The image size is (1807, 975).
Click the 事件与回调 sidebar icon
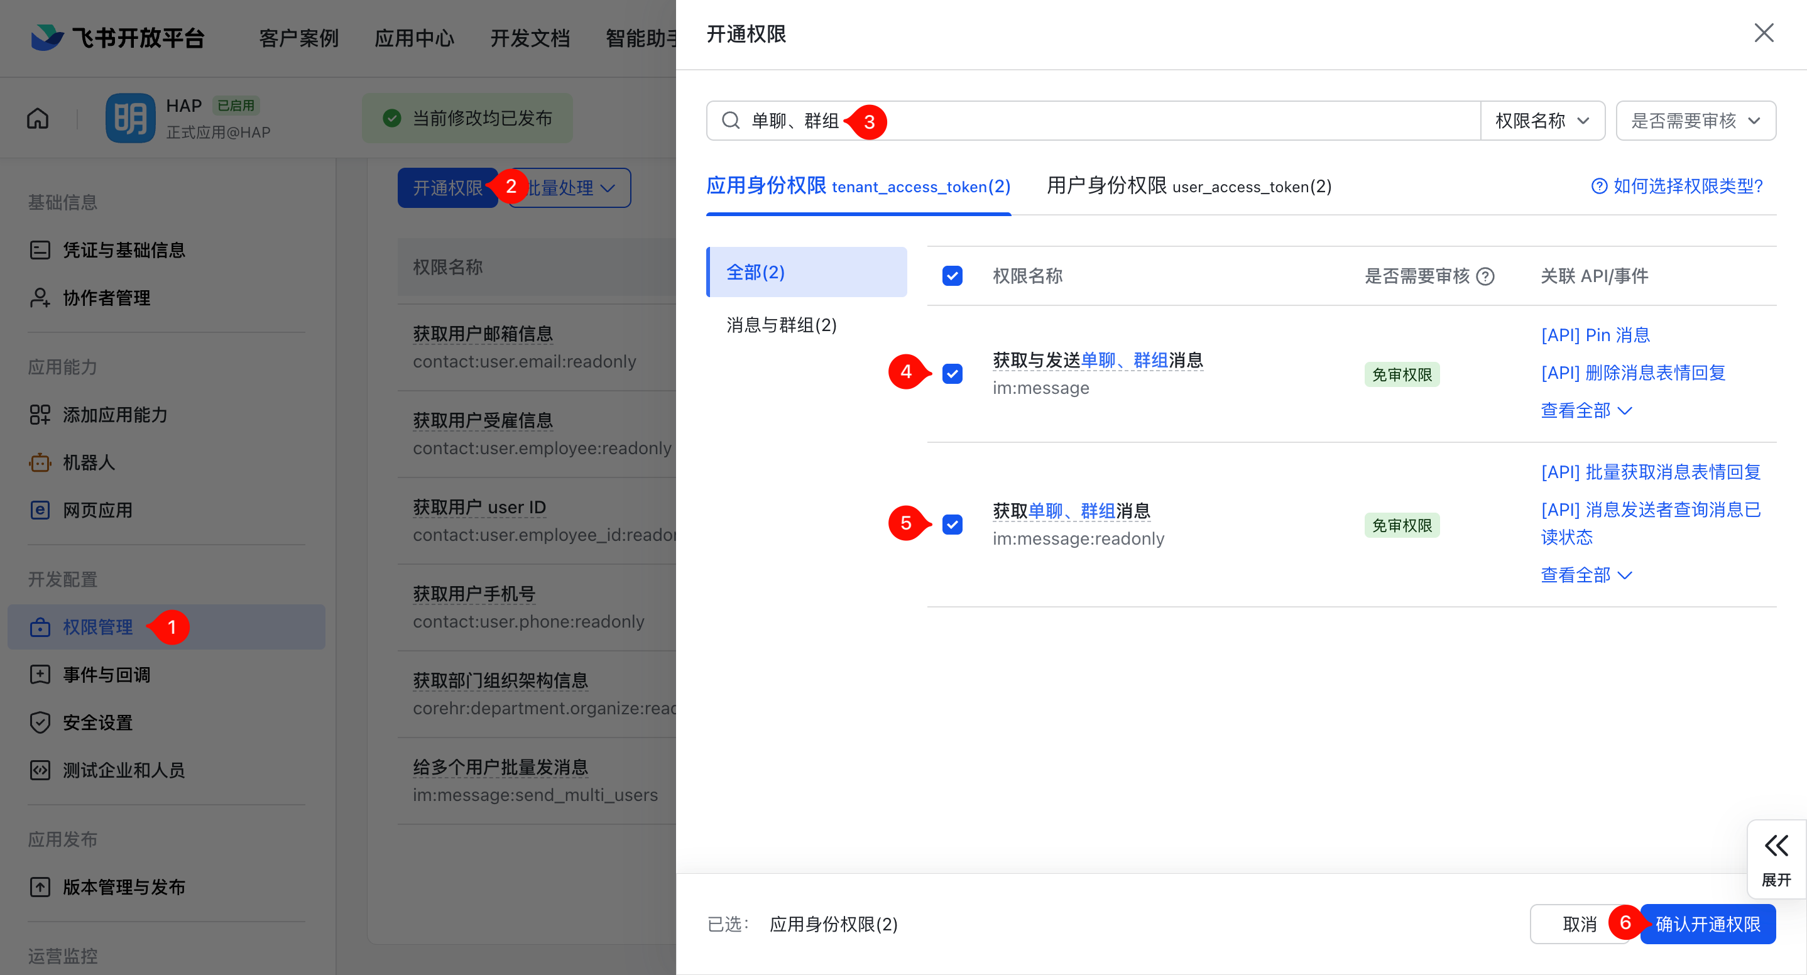40,675
